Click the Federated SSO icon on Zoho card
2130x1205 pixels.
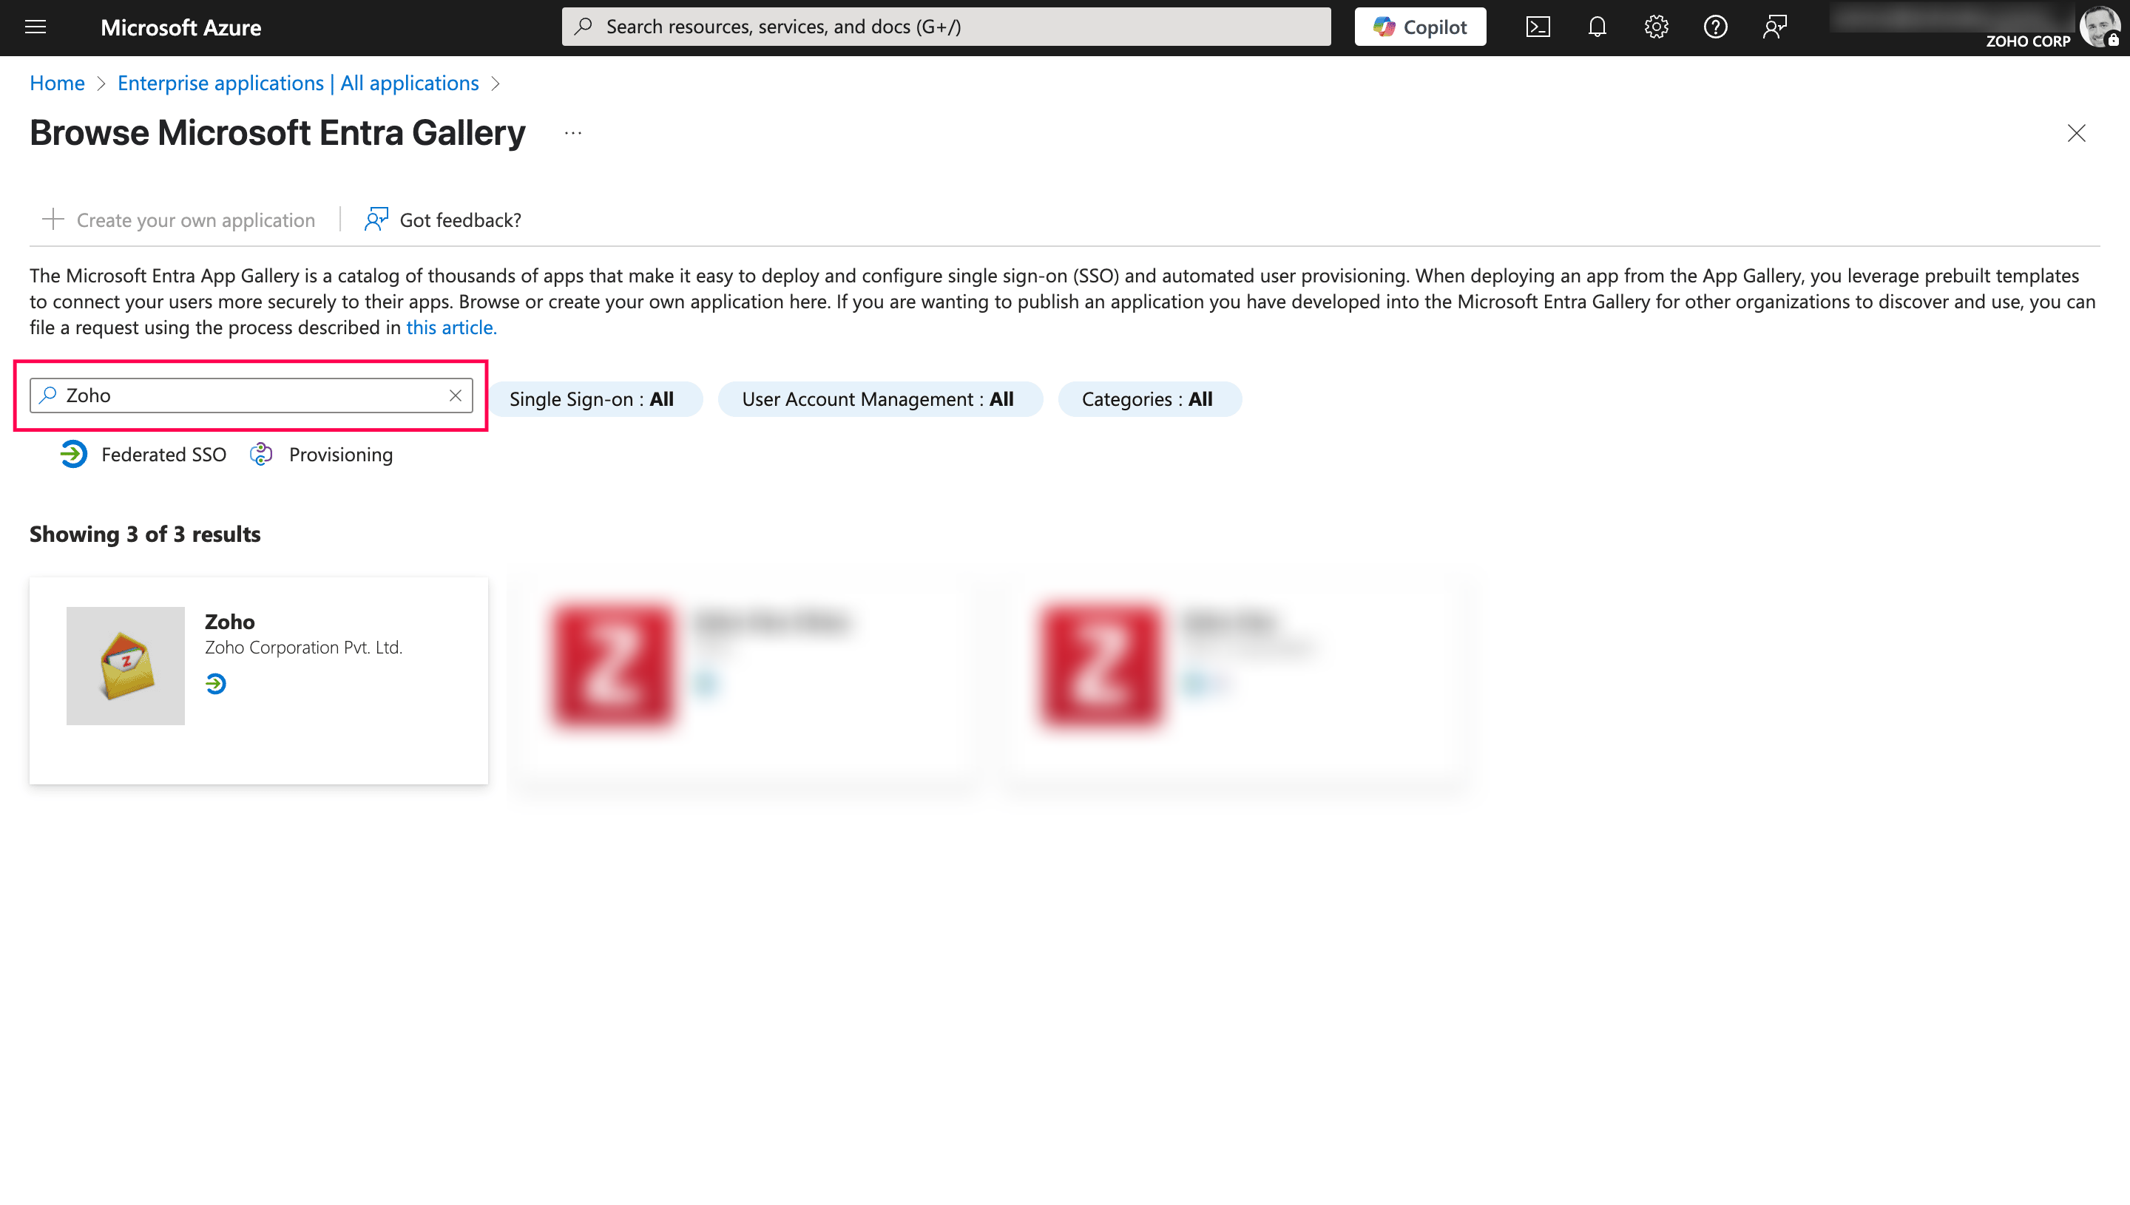tap(216, 684)
